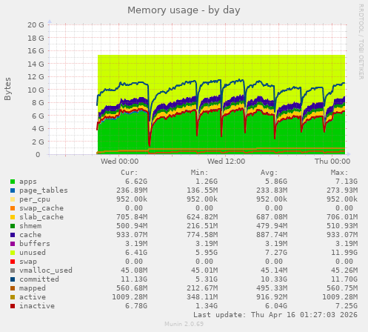
Task: Click the unused legend color swatch
Action: pyautogui.click(x=13, y=253)
